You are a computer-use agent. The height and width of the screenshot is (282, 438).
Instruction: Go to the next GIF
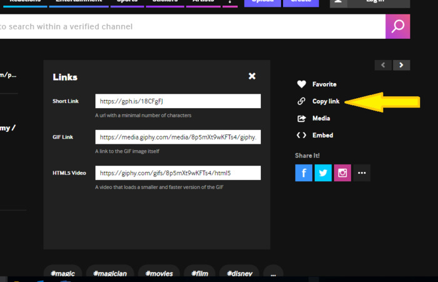tap(402, 65)
